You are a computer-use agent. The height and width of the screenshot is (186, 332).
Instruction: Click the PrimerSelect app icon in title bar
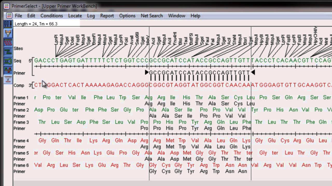coord(7,6)
